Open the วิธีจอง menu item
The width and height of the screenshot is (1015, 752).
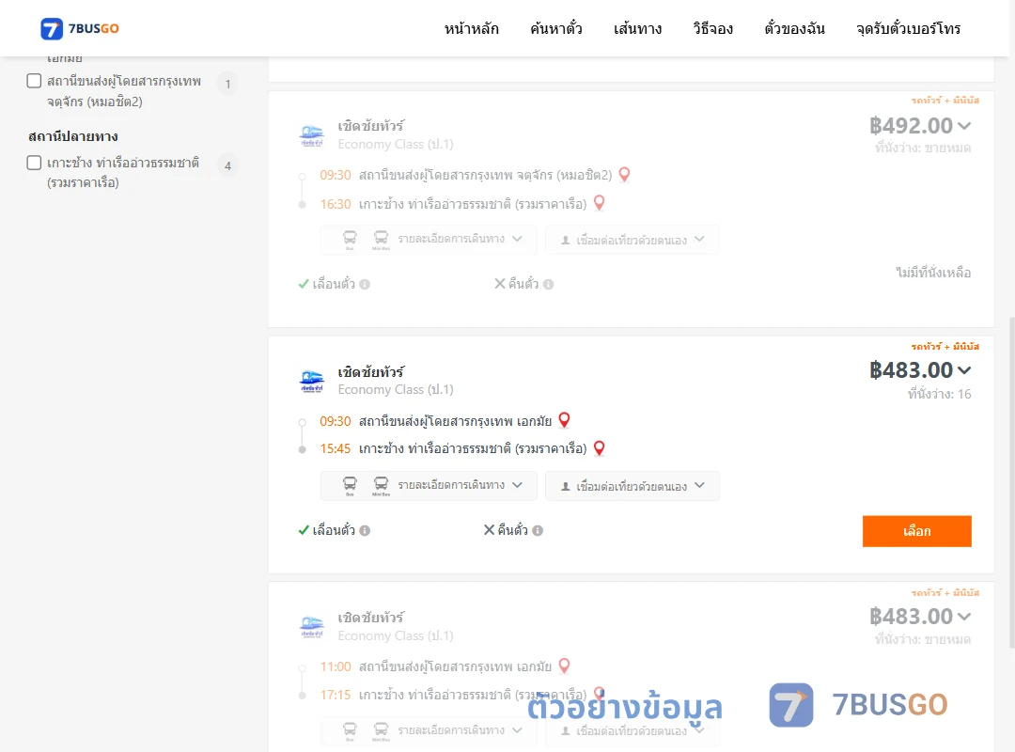coord(712,28)
